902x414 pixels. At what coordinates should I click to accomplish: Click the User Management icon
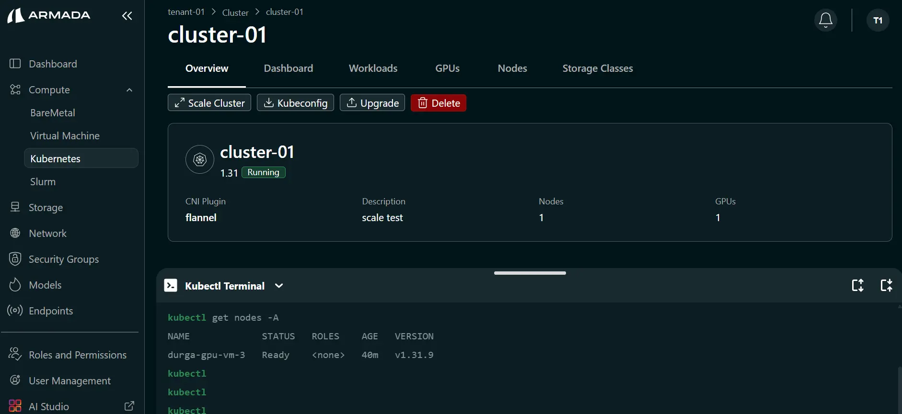pyautogui.click(x=15, y=380)
